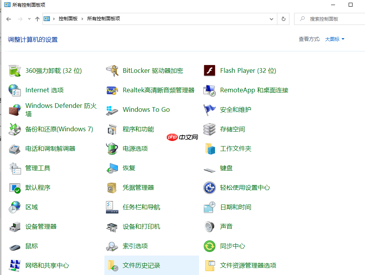The height and width of the screenshot is (275, 365).
Task: Open the BitLocker 驱动器加密 icon
Action: tap(112, 71)
